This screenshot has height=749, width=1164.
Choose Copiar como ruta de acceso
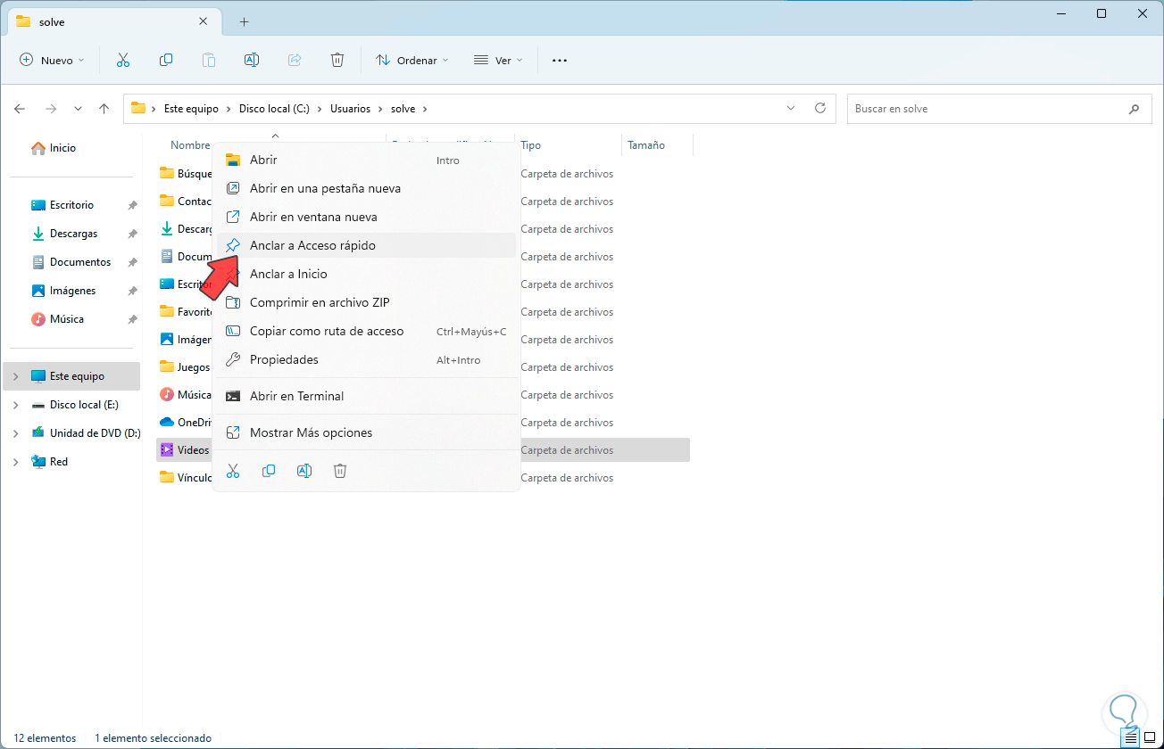(x=366, y=331)
